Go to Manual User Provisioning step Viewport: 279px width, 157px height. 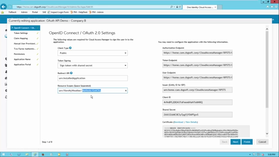click(x=25, y=44)
